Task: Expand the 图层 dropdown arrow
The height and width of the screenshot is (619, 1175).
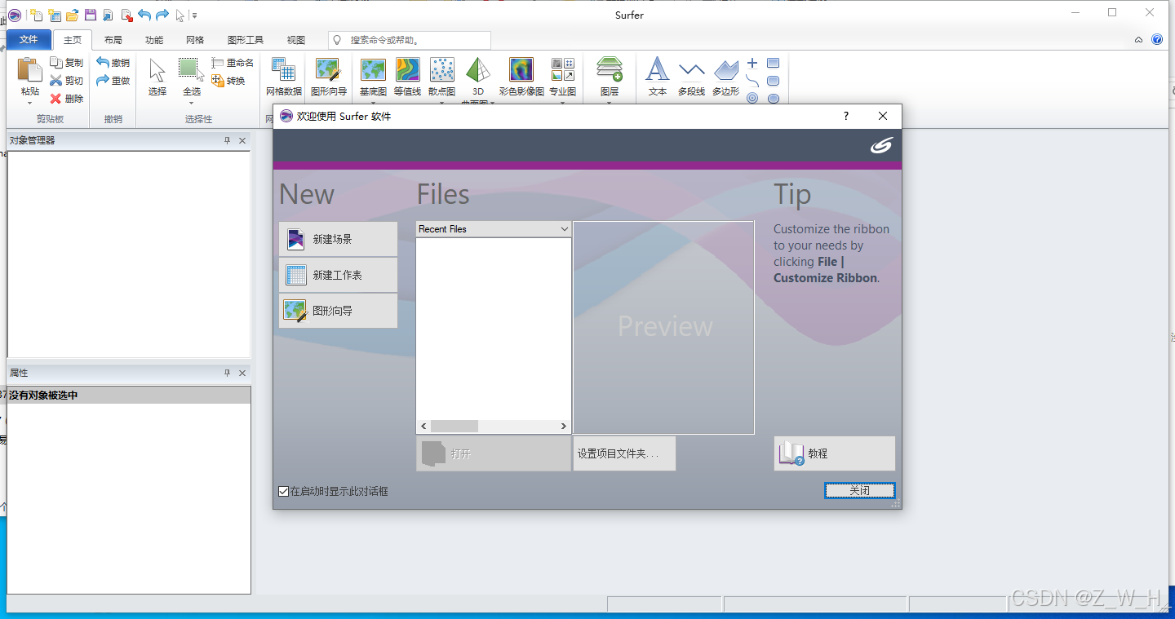Action: pyautogui.click(x=610, y=103)
